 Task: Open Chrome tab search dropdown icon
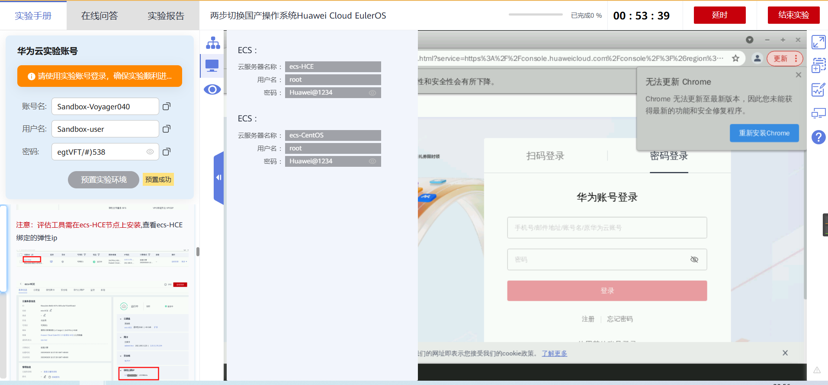coord(750,40)
